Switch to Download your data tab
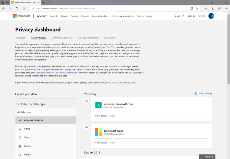Viewport: 230px width, 159px height. pos(62,38)
